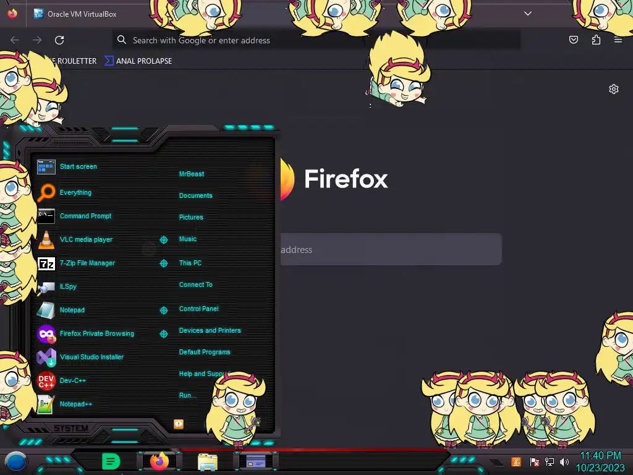Expand Firefox Private Browsing jump list arrow
This screenshot has width=633, height=475.
(163, 333)
